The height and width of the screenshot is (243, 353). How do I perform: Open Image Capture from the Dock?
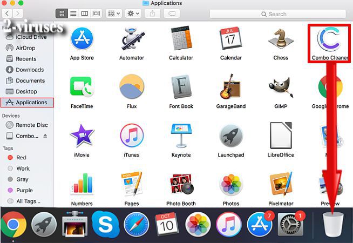pos(74,224)
